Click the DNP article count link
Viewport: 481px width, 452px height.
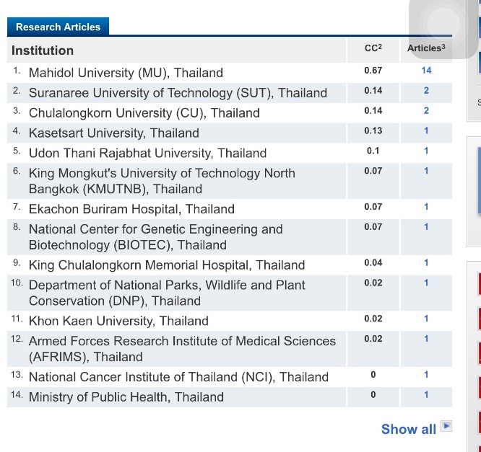[426, 283]
